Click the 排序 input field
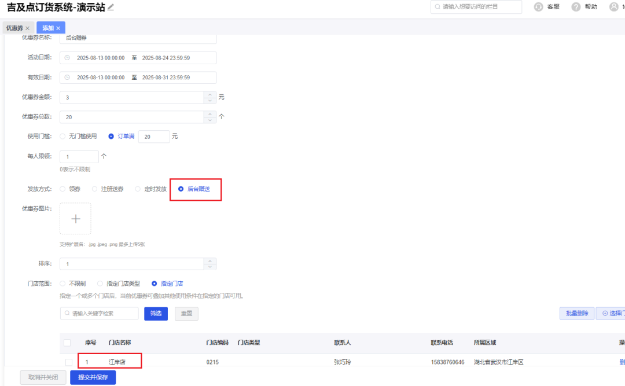This screenshot has width=625, height=386. click(132, 264)
